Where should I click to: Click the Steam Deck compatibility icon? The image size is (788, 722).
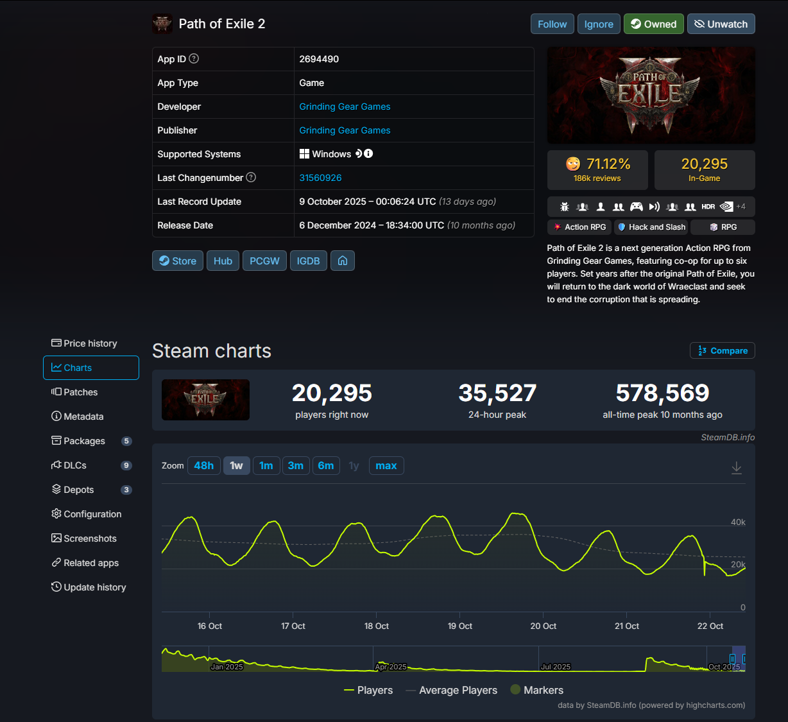pyautogui.click(x=359, y=153)
